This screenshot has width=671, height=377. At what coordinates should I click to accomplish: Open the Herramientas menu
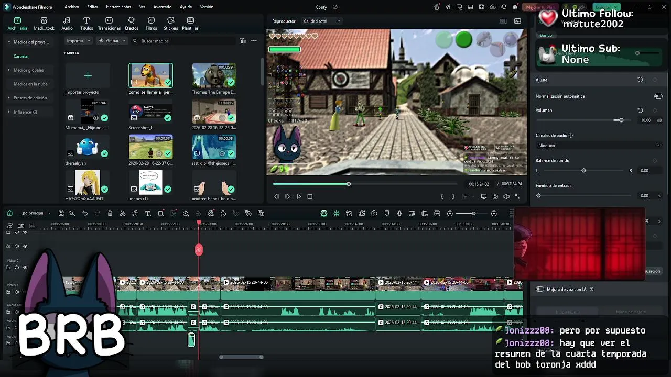118,7
